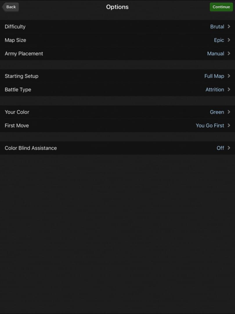Change the Brutal difficulty value
The height and width of the screenshot is (314, 235).
(x=217, y=27)
